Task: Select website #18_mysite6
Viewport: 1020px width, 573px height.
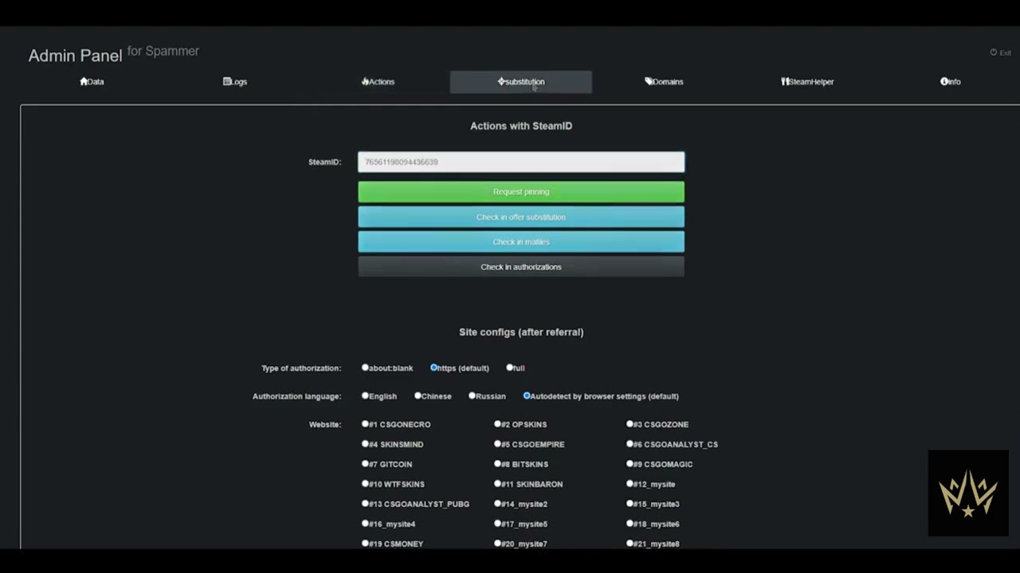Action: [630, 524]
